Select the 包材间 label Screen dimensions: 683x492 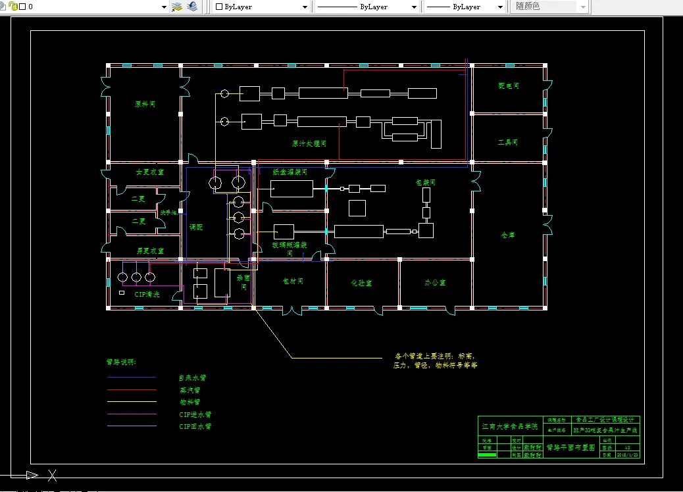tap(293, 282)
